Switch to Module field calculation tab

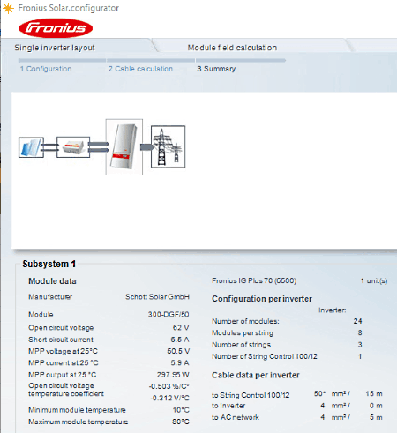pos(232,48)
